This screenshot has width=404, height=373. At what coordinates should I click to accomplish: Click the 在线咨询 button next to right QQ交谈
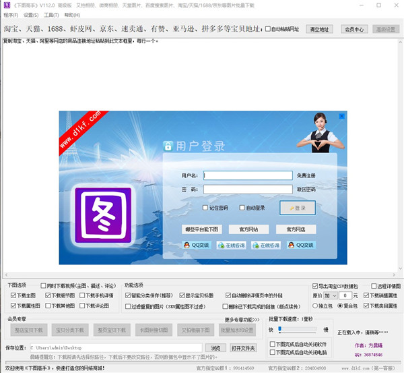(266, 245)
